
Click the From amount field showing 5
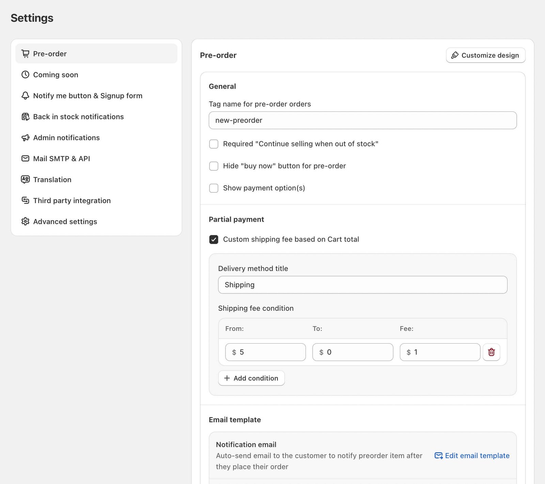click(x=265, y=352)
